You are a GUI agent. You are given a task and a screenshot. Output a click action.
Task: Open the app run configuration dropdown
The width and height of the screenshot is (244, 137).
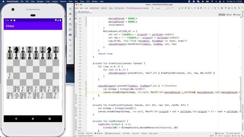[x=159, y=8]
